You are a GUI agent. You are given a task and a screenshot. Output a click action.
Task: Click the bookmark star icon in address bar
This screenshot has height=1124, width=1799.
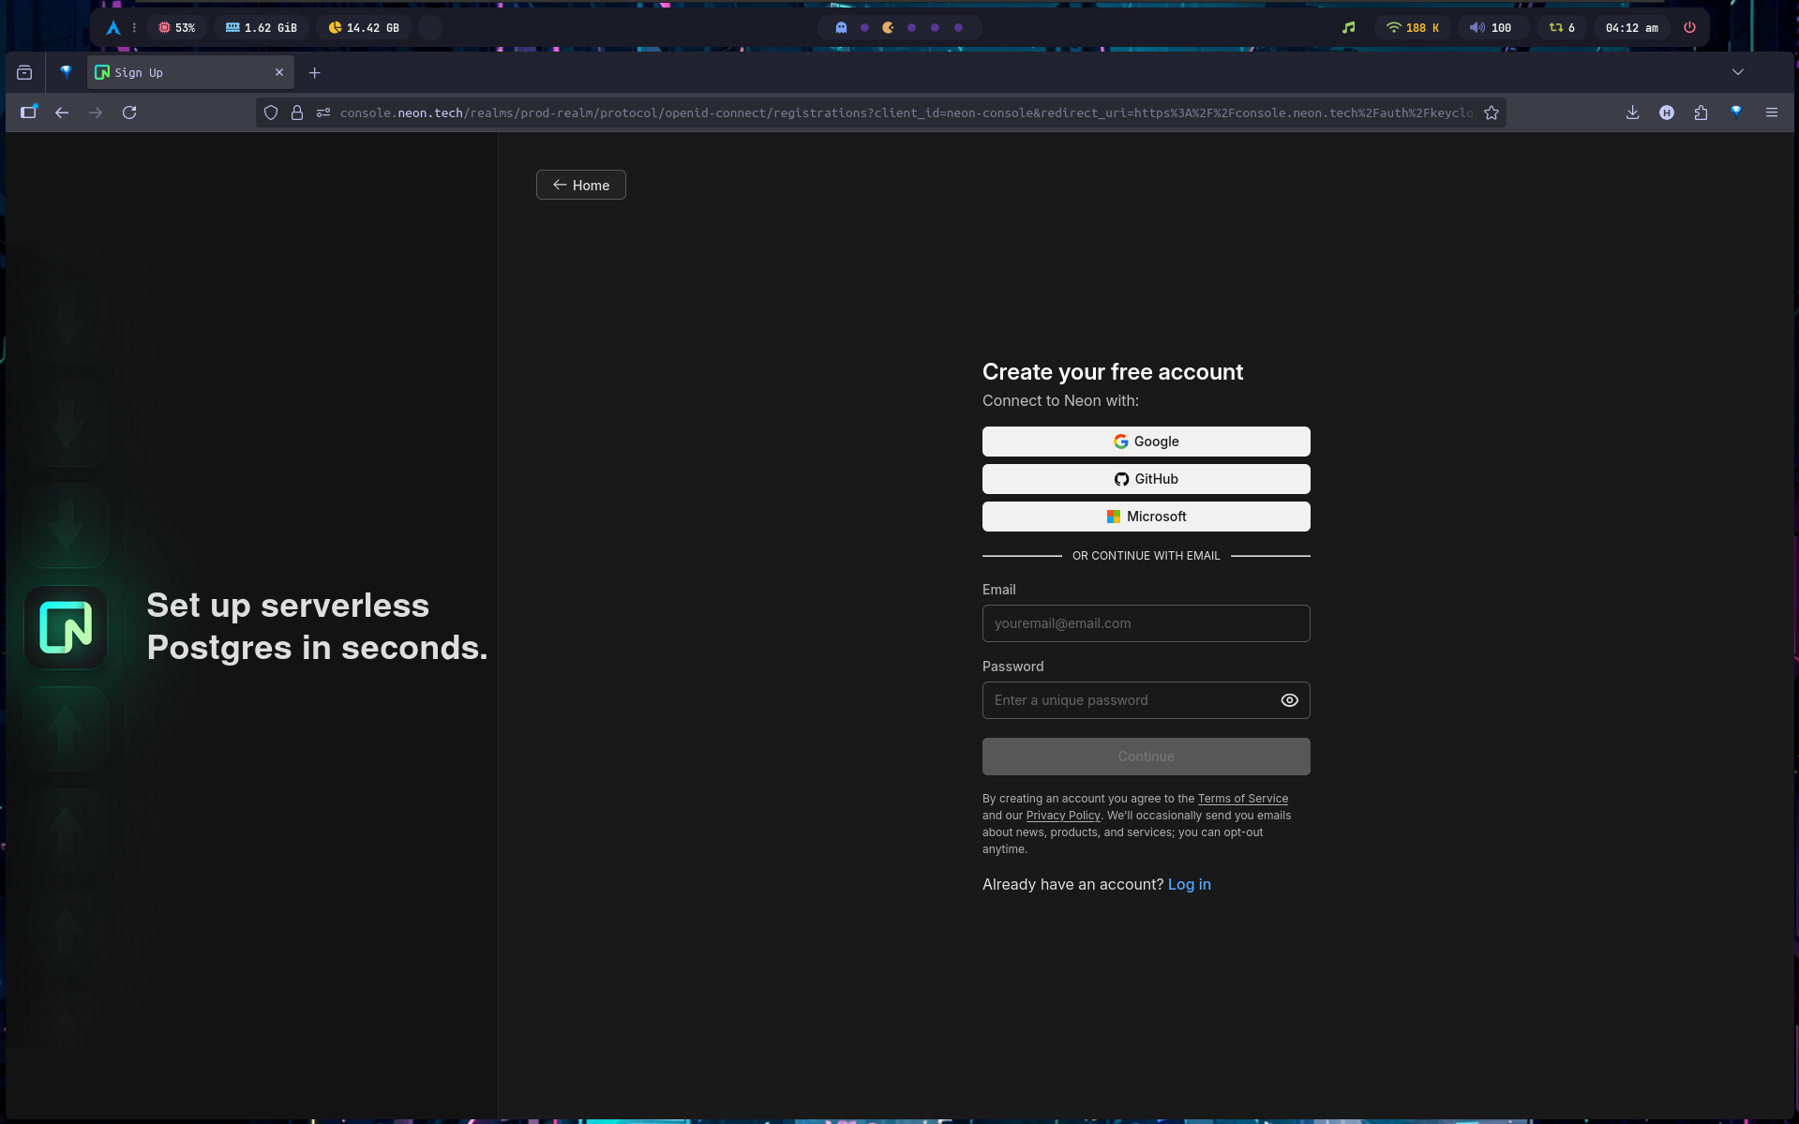coord(1492,112)
